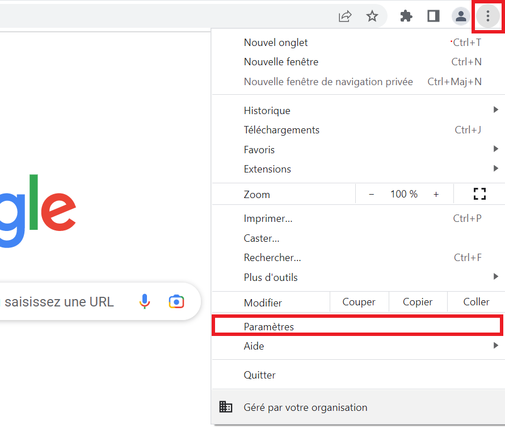505x433 pixels.
Task: Click Géré par votre organisation entry
Action: 305,407
